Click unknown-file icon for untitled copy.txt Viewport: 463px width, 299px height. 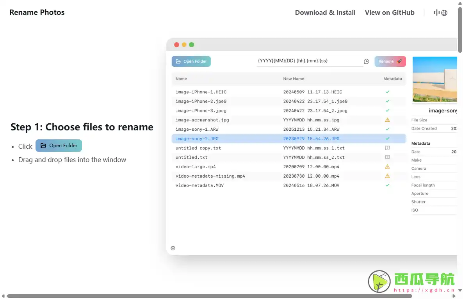(387, 148)
